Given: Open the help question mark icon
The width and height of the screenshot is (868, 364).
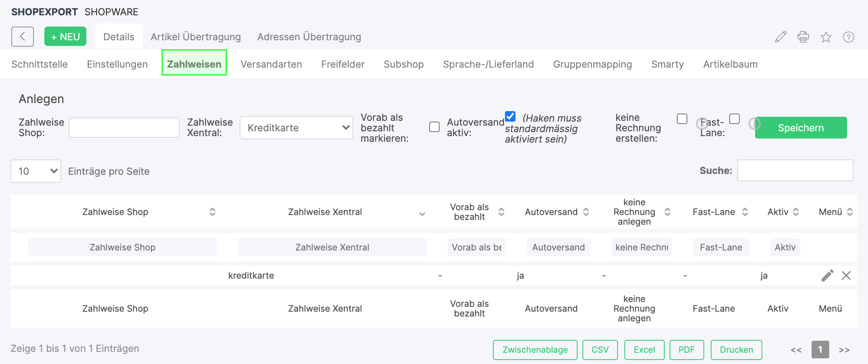Looking at the screenshot, I should [848, 37].
